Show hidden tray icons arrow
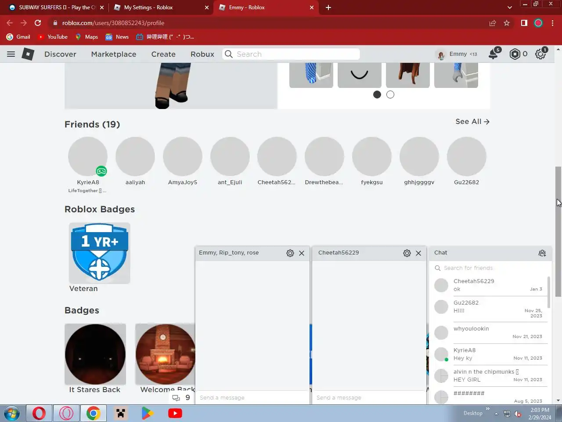Screen dimensions: 562x422 click(x=496, y=414)
